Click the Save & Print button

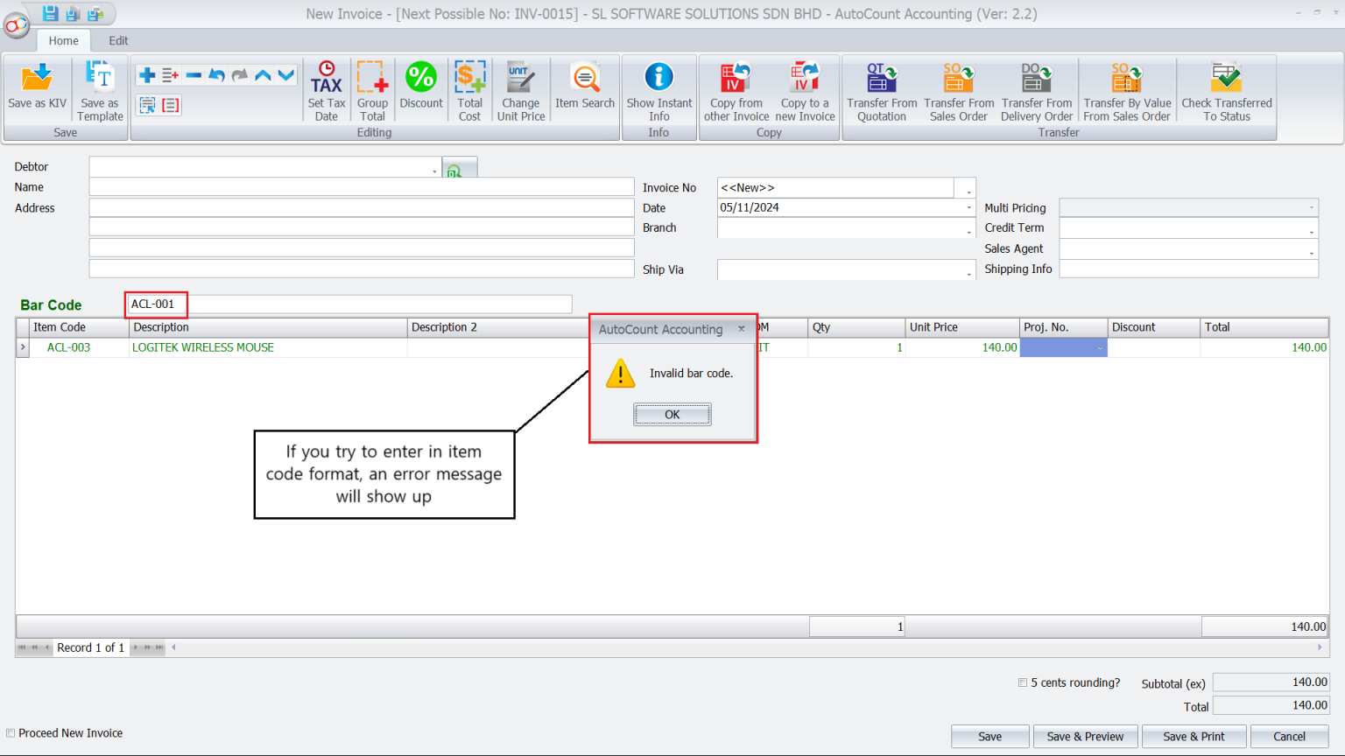(x=1194, y=736)
